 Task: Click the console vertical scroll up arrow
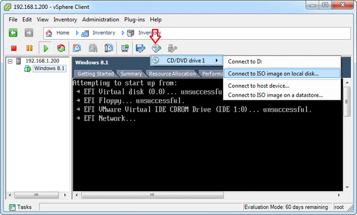tap(347, 83)
